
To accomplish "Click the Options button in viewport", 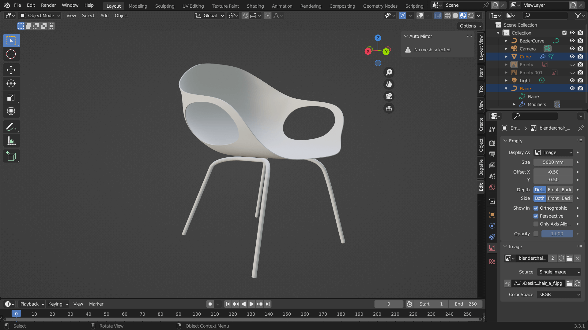I will coord(470,26).
